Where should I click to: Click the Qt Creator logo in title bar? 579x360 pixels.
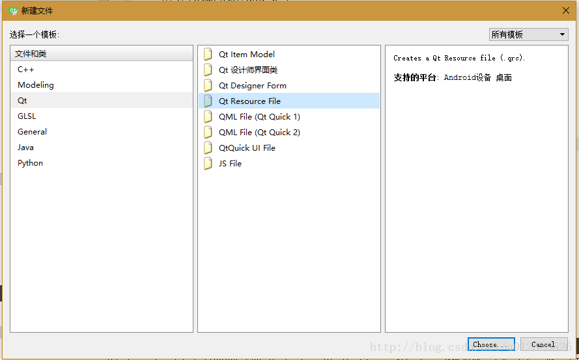[x=13, y=10]
